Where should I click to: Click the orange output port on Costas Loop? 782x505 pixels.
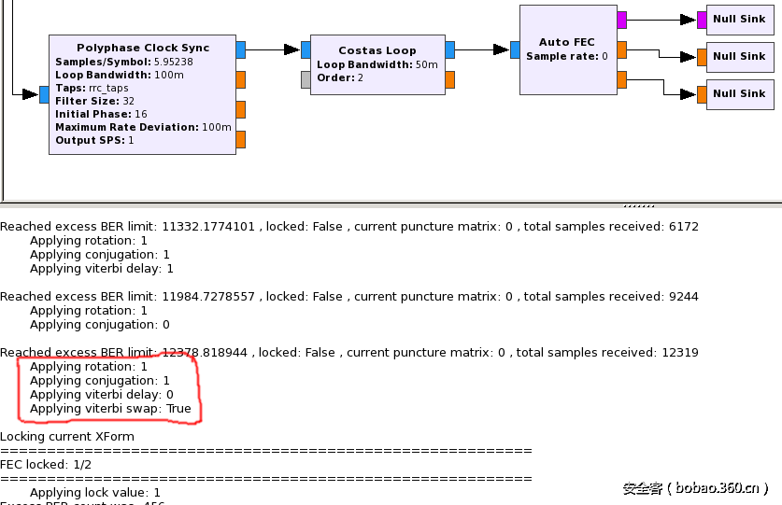[x=449, y=79]
